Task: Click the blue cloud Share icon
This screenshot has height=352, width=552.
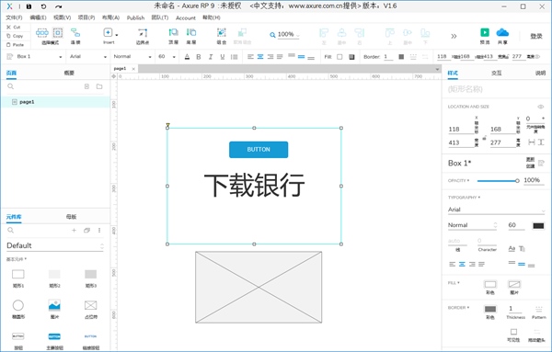Action: 502,33
